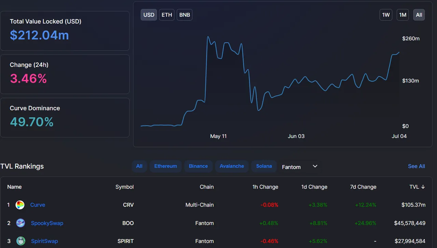Sort by TVL using the down arrow
Image resolution: width=437 pixels, height=248 pixels.
(x=423, y=187)
